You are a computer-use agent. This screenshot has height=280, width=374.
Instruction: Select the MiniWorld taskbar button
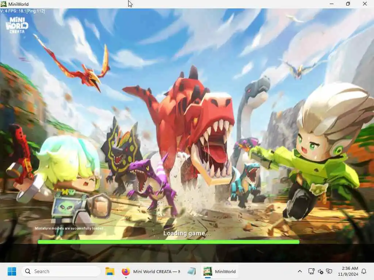click(220, 271)
